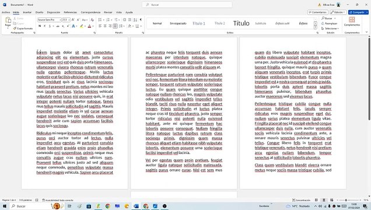Screen dimensions: 371x210
Task: Click Copiar formato painter
Action: point(23,29)
